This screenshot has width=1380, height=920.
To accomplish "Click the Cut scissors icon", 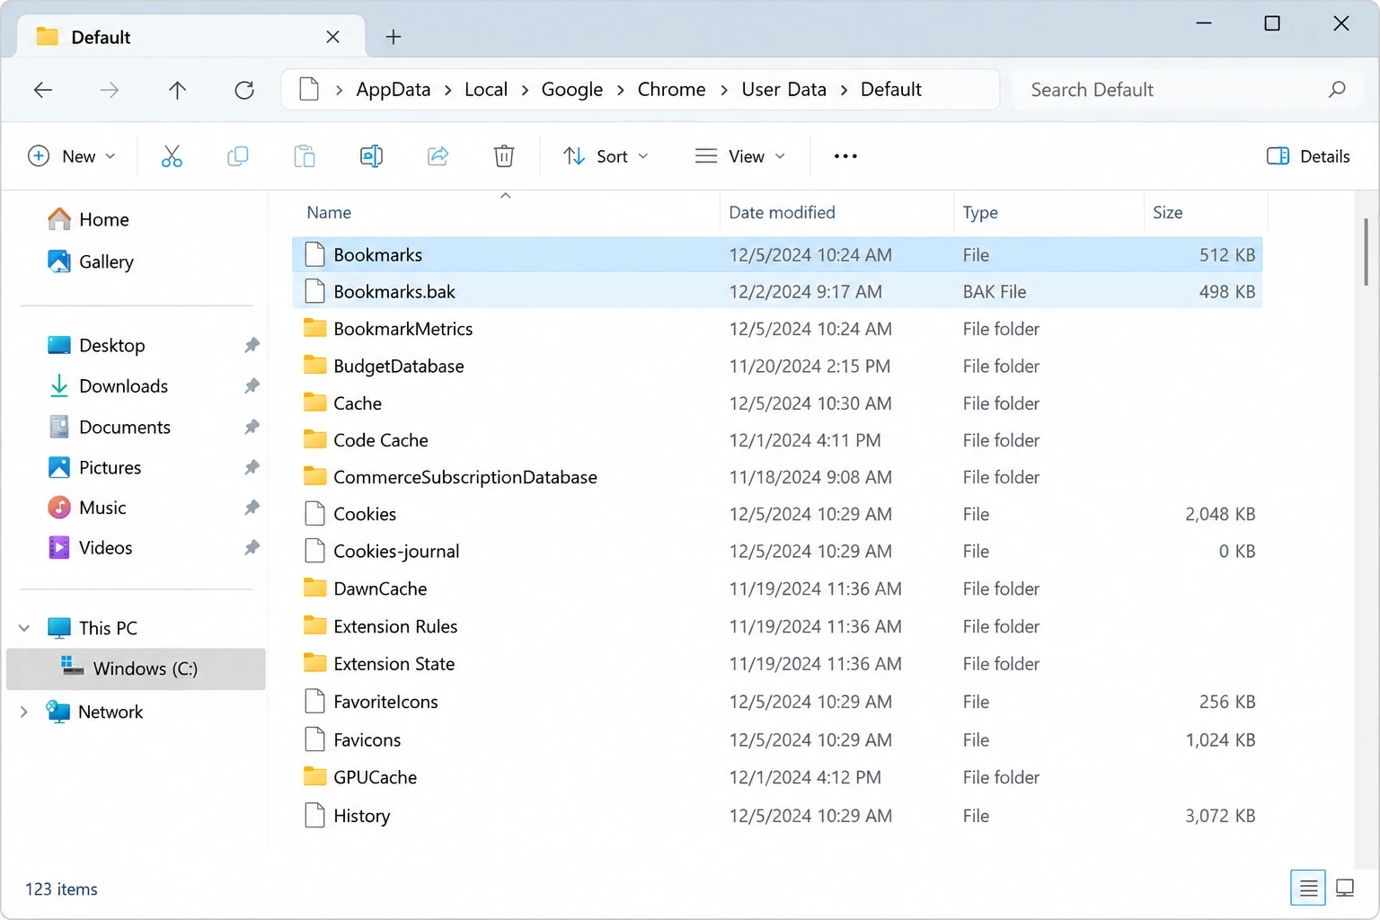I will [x=172, y=156].
